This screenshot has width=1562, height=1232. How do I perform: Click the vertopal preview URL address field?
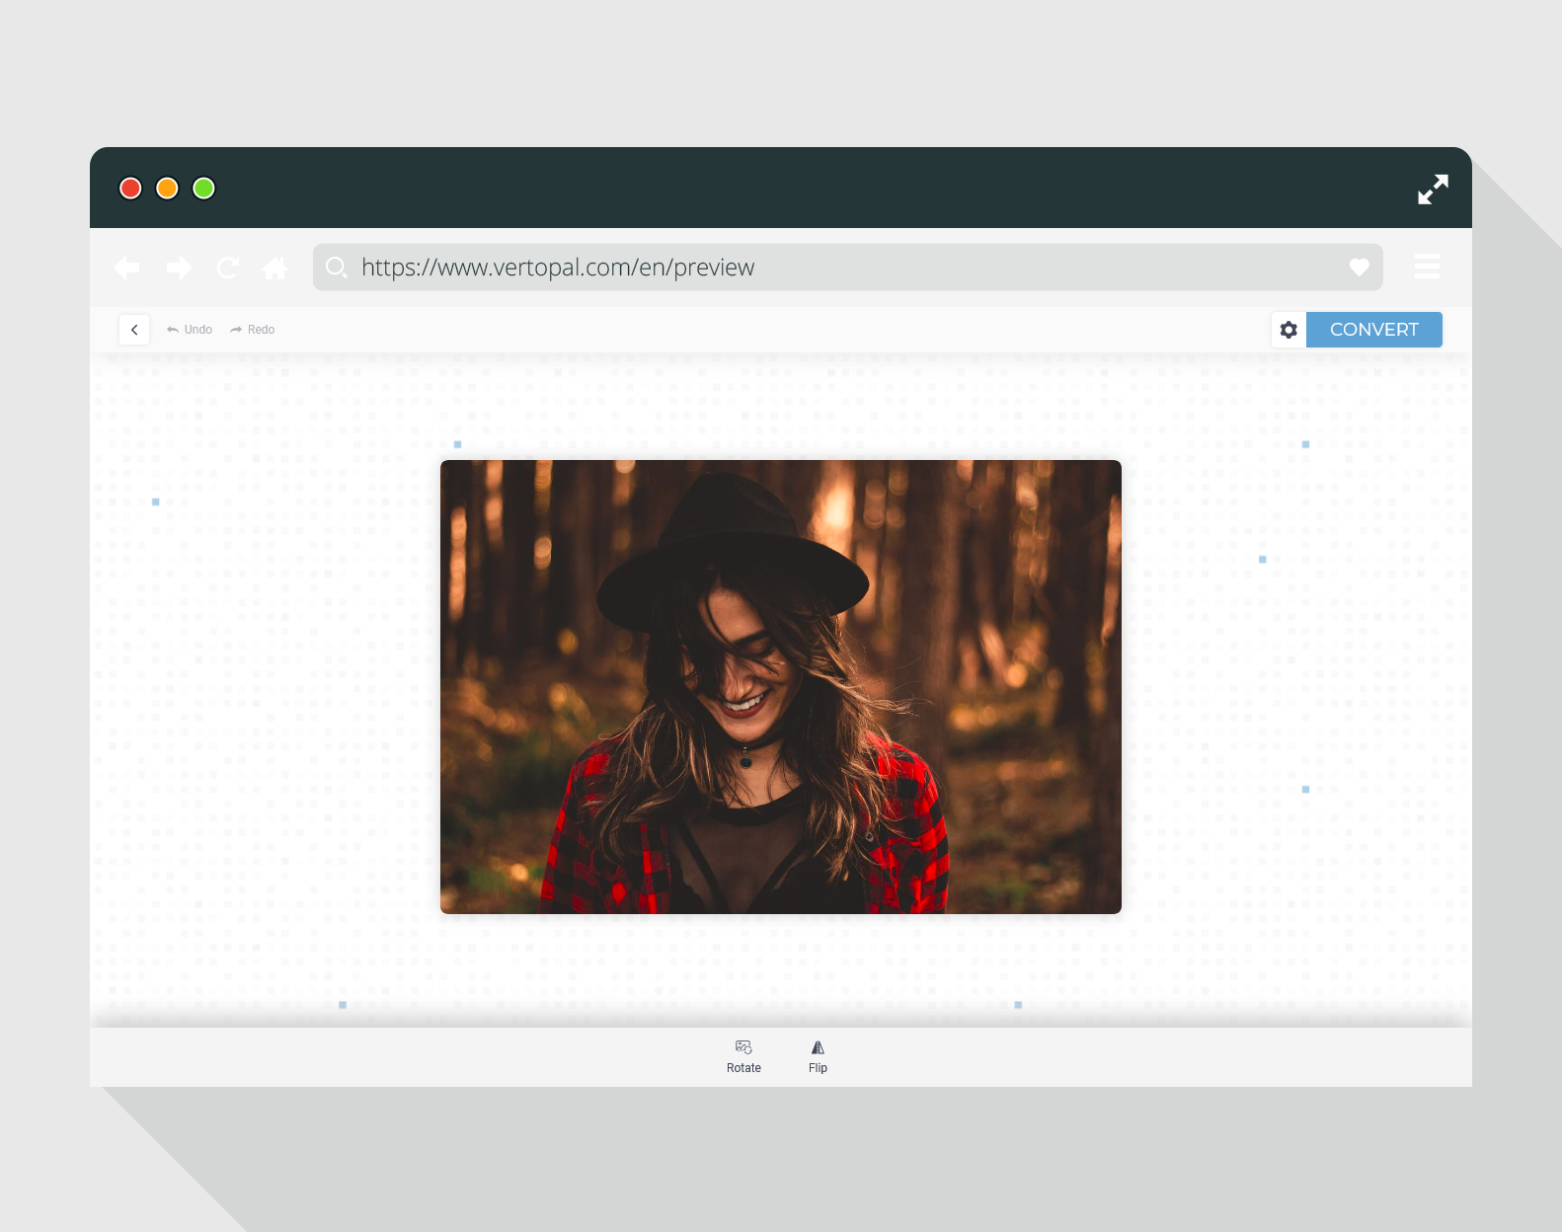(x=847, y=268)
